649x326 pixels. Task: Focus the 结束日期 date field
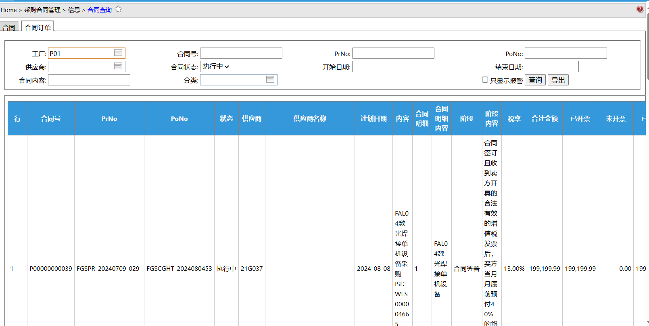point(552,66)
